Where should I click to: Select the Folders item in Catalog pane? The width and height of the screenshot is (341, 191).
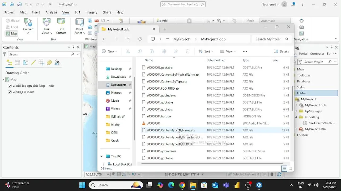(316, 93)
